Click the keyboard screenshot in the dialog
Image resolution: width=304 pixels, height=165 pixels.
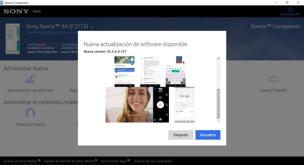(x=175, y=71)
